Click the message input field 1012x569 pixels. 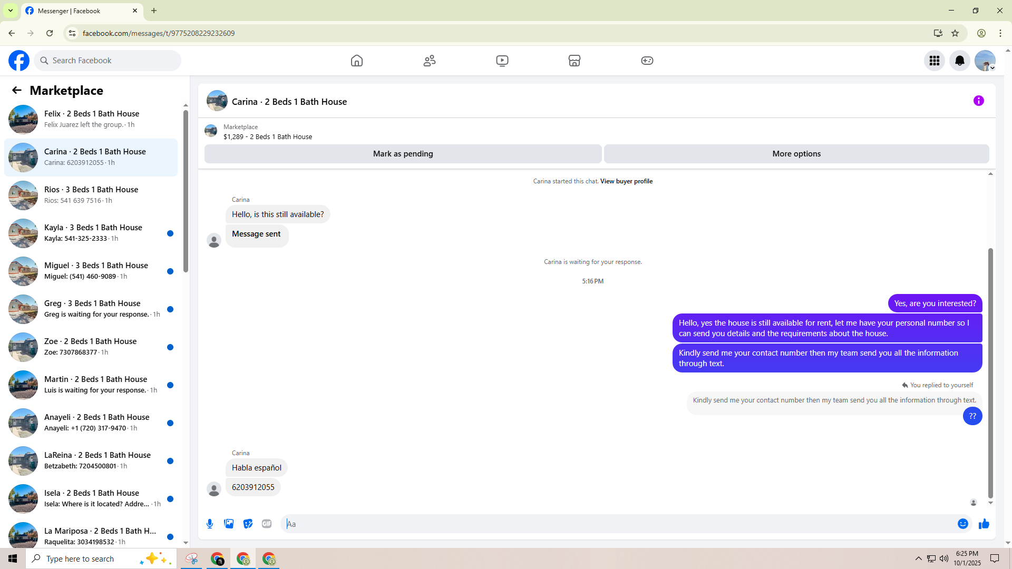coord(619,524)
